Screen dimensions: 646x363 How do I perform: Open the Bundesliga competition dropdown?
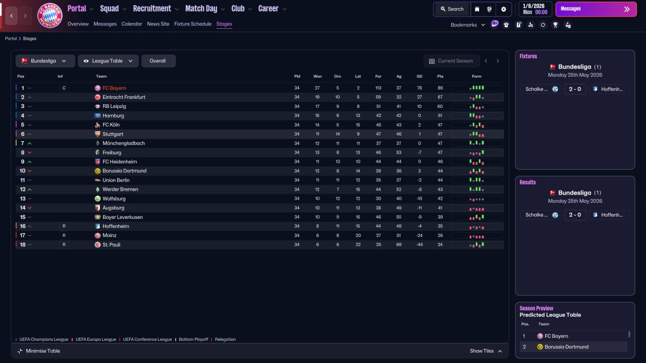(45, 61)
